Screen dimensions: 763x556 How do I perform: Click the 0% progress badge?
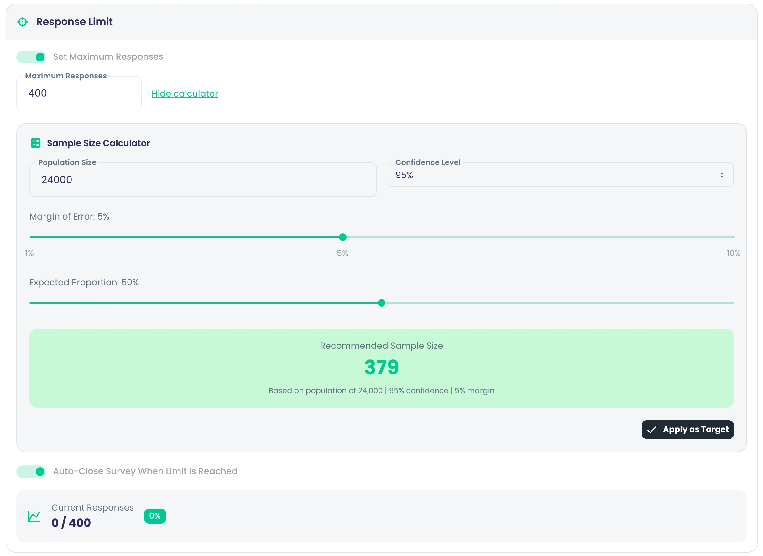tap(155, 516)
